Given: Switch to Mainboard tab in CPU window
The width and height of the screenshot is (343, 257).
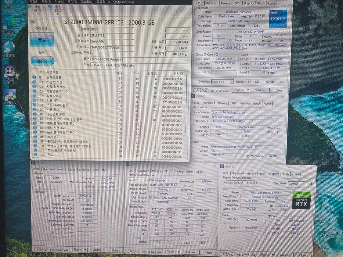Looking at the screenshot, I should tap(211, 3).
